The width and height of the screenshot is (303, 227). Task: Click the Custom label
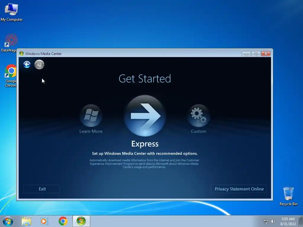(199, 131)
